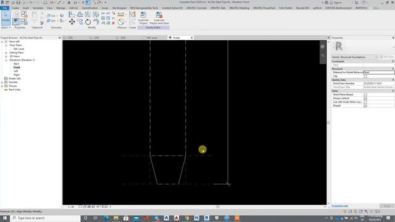The height and width of the screenshot is (222, 395).
Task: Toggle the Cap checkbox
Action: [365, 76]
